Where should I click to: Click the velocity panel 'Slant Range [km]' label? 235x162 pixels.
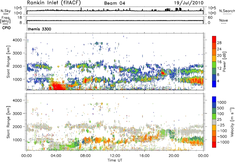pos(8,122)
